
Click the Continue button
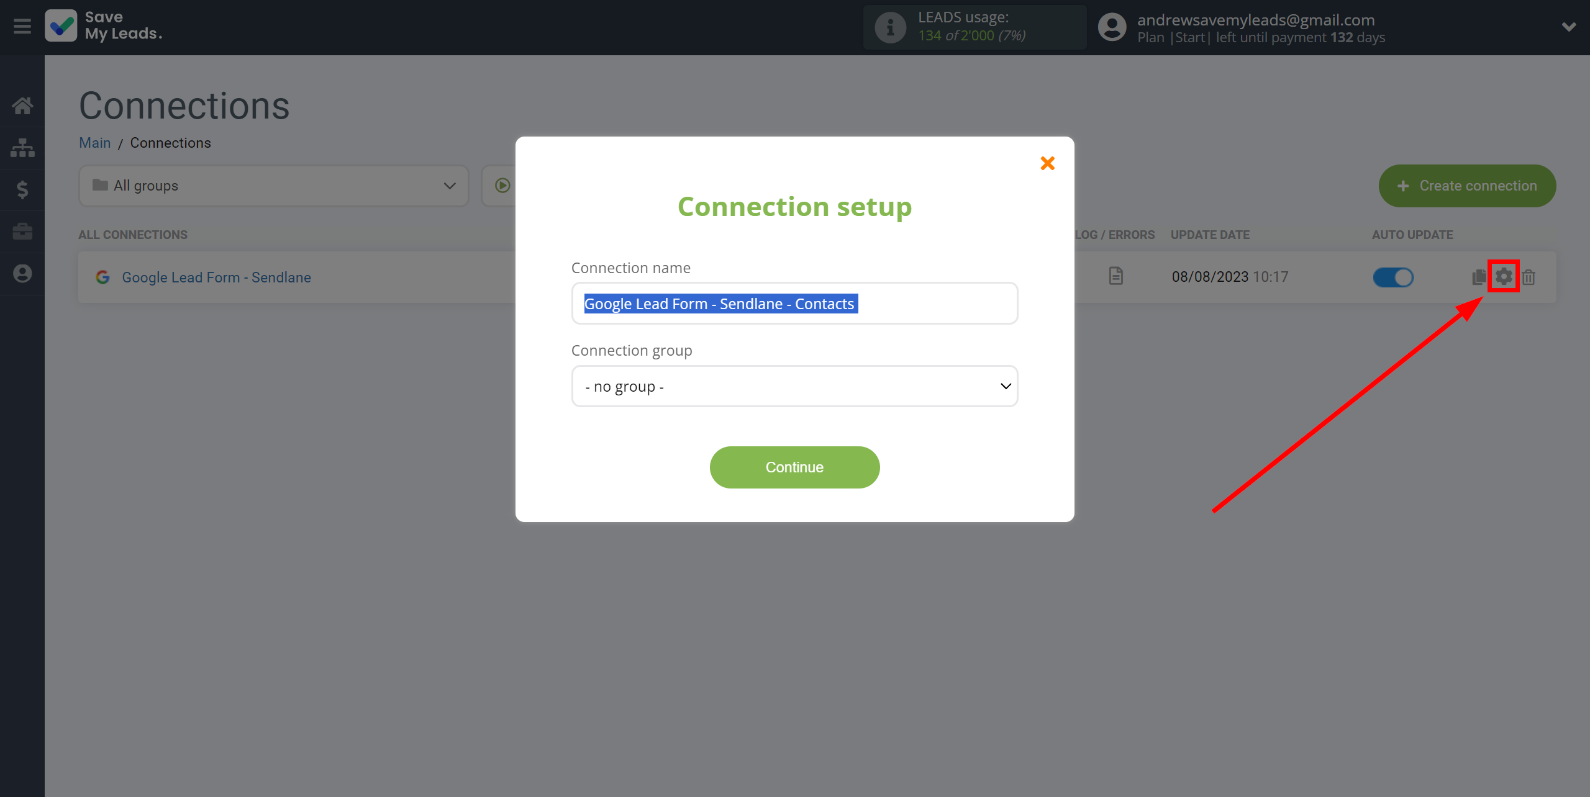click(795, 467)
